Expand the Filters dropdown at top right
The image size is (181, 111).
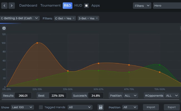pyautogui.click(x=142, y=6)
